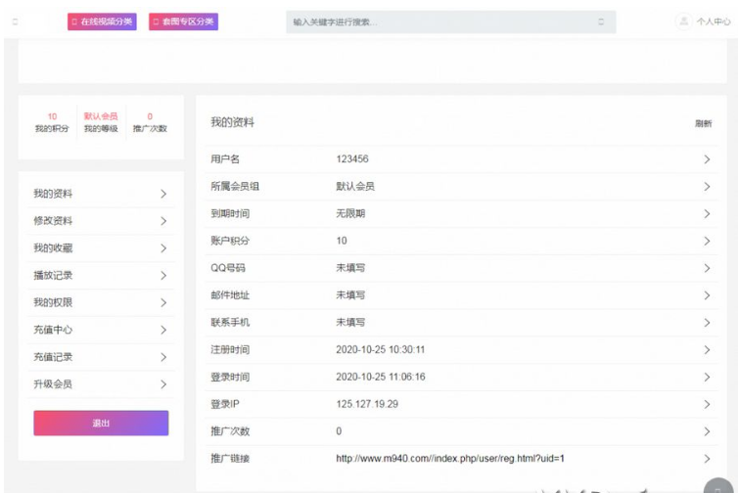The height and width of the screenshot is (493, 740).
Task: Click the chevron on the 所属会员组 row
Action: [707, 187]
